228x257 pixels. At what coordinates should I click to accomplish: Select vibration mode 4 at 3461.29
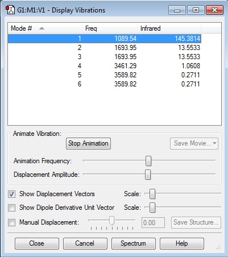coord(105,66)
